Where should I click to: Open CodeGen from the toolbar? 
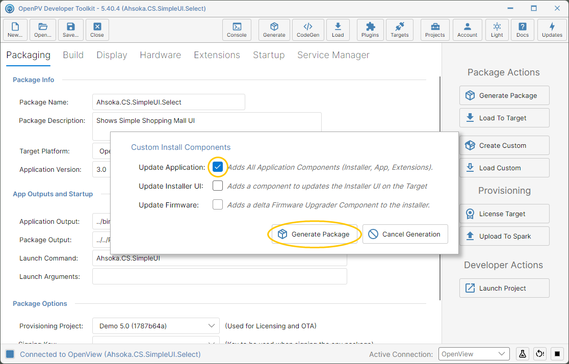click(x=308, y=30)
